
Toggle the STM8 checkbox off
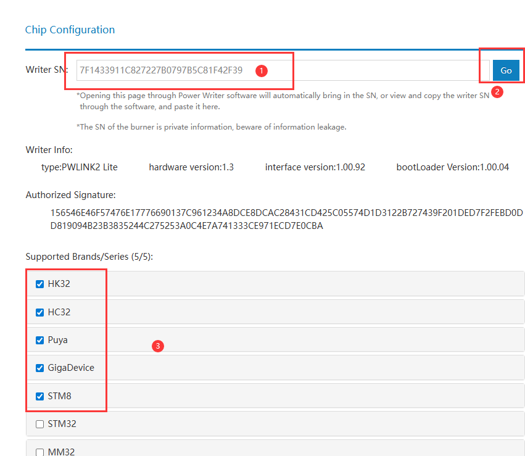point(40,396)
